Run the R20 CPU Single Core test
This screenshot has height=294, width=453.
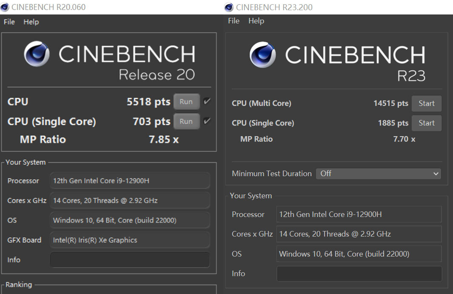tap(186, 121)
